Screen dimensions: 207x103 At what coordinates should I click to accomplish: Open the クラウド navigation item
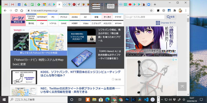118,17
